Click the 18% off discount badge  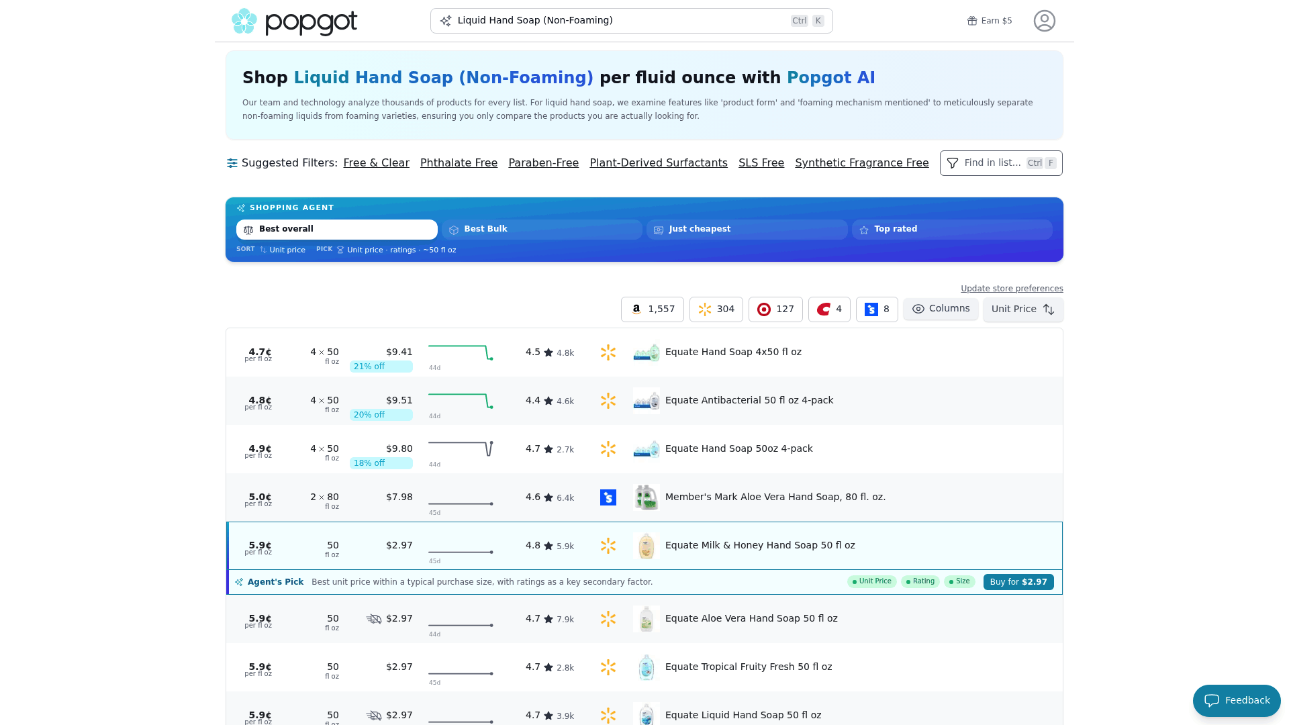[x=381, y=463]
